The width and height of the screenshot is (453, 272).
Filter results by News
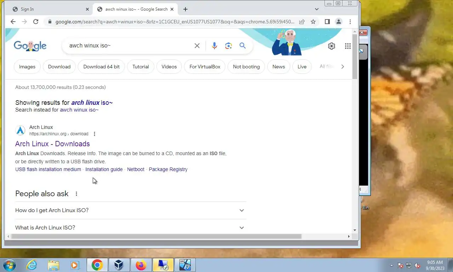pos(279,67)
